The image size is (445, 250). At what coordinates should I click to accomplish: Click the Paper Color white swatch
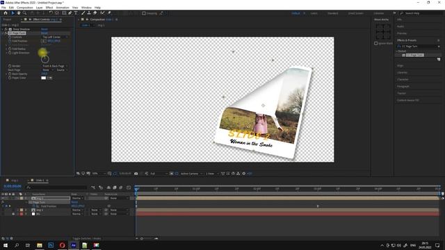[43, 78]
